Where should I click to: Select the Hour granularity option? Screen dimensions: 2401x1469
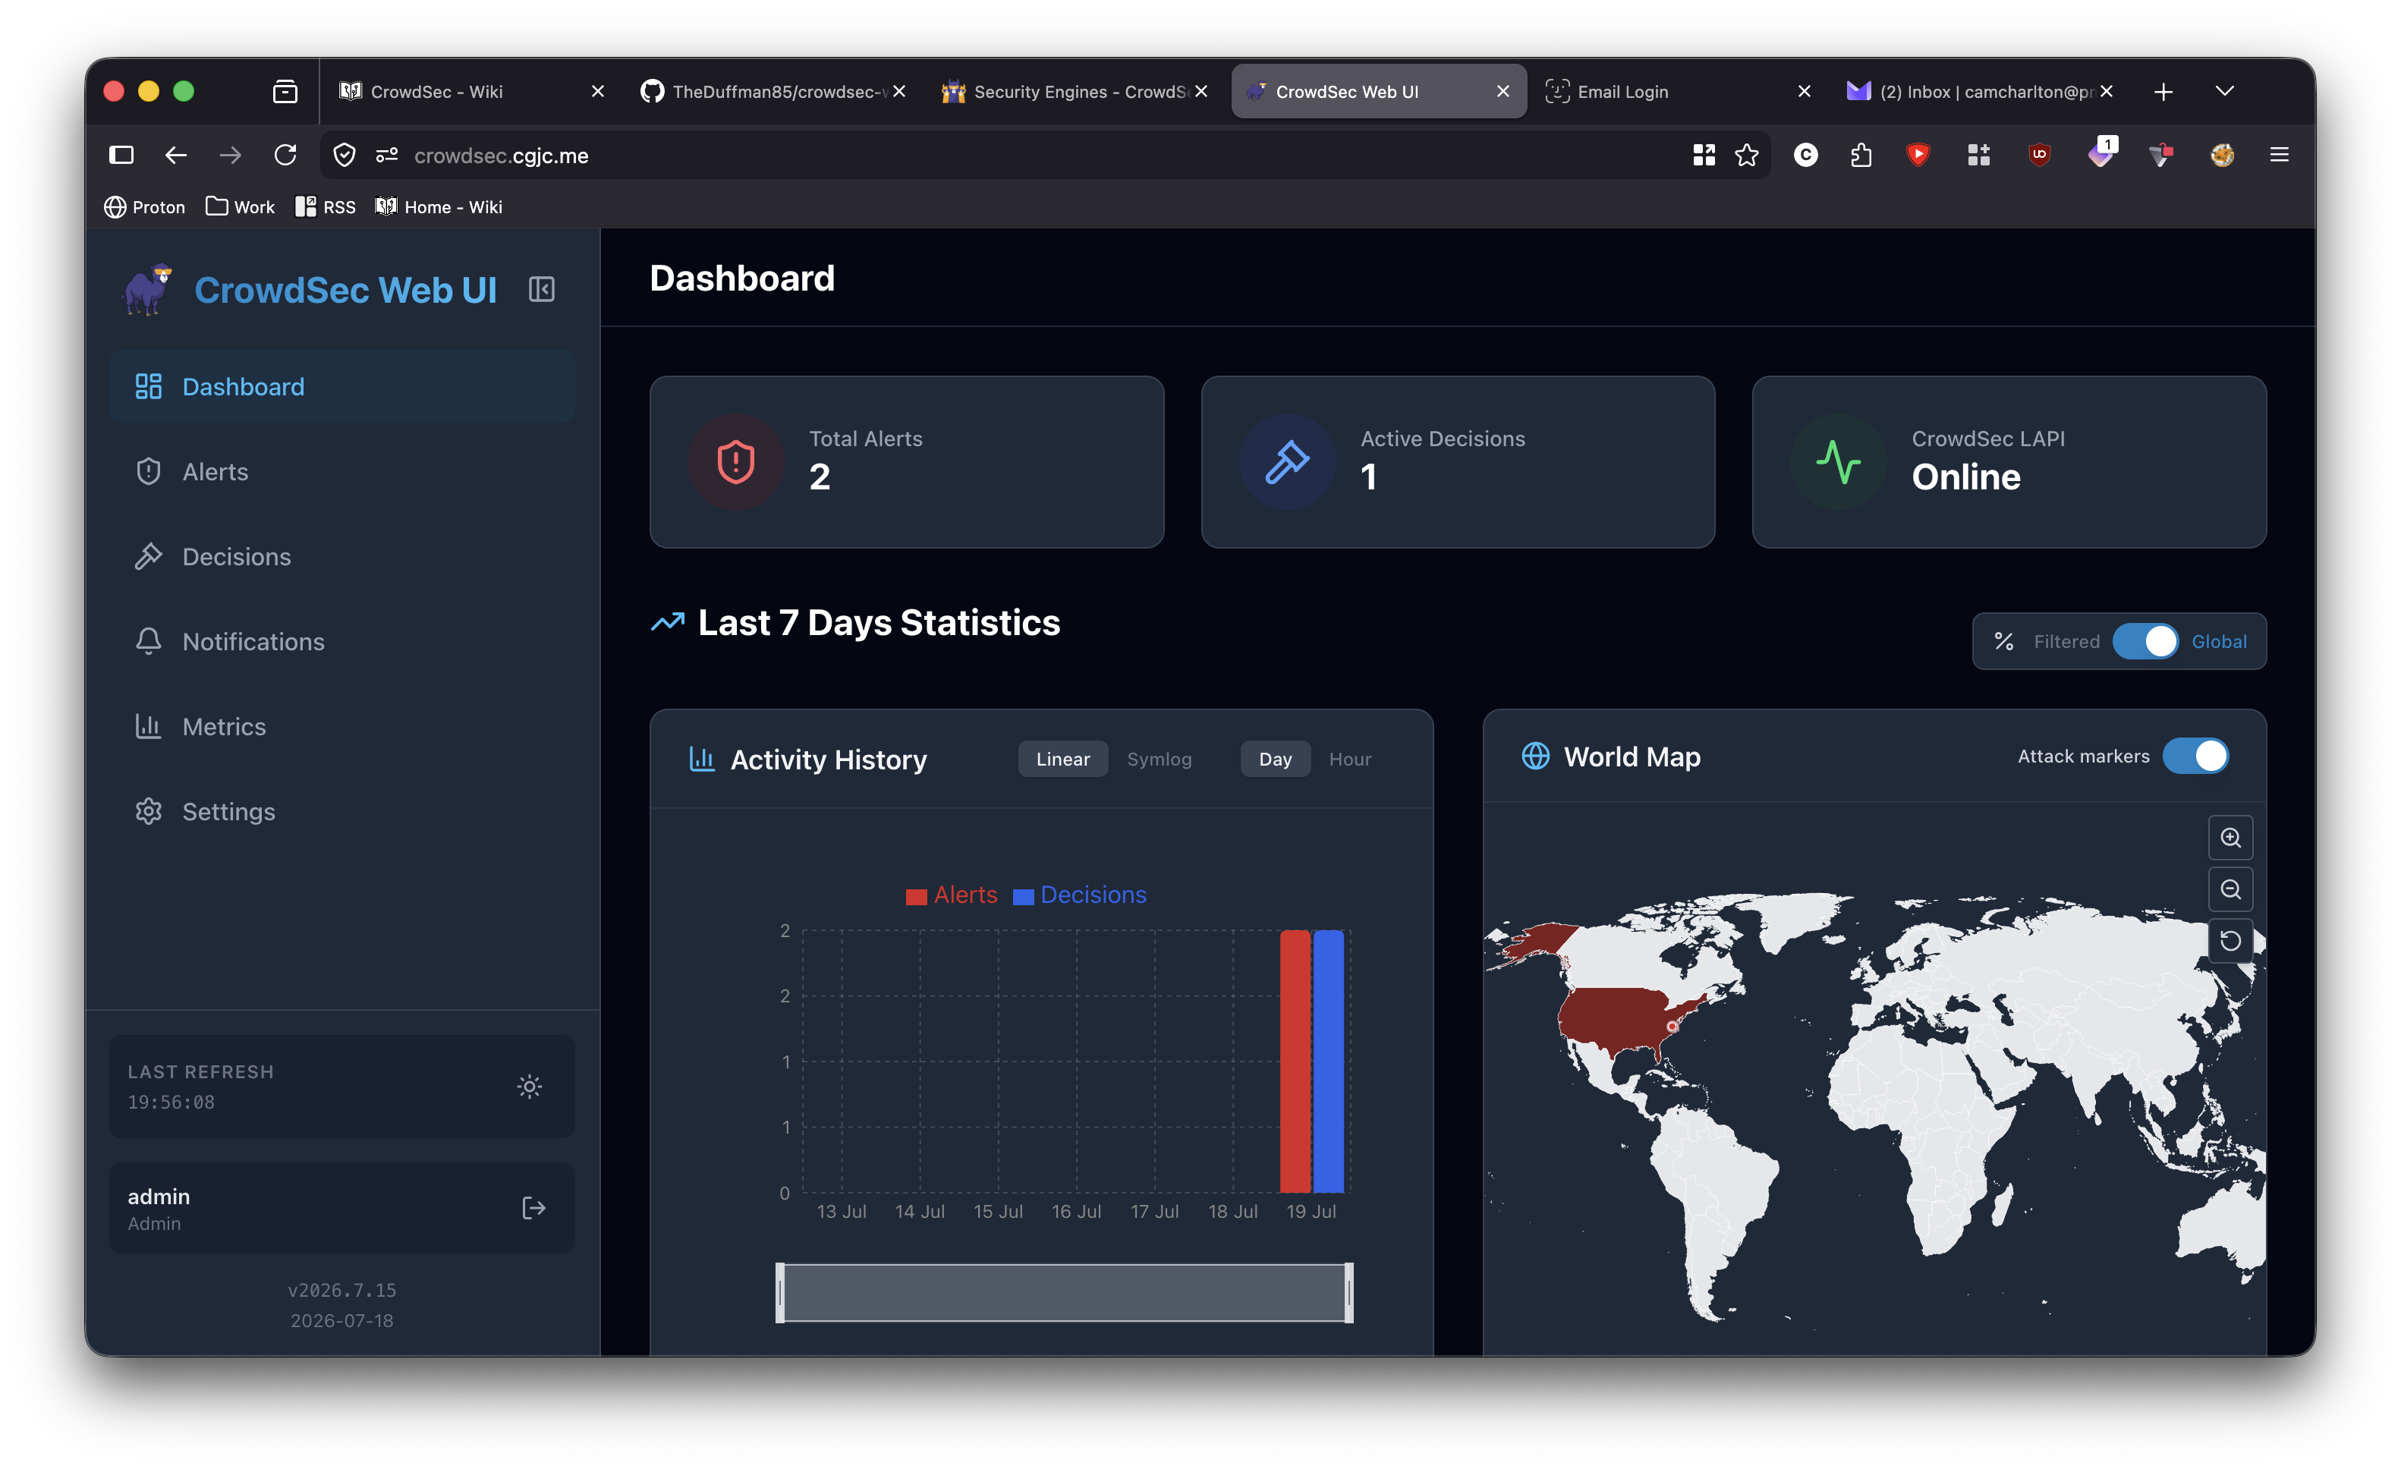[x=1351, y=759]
